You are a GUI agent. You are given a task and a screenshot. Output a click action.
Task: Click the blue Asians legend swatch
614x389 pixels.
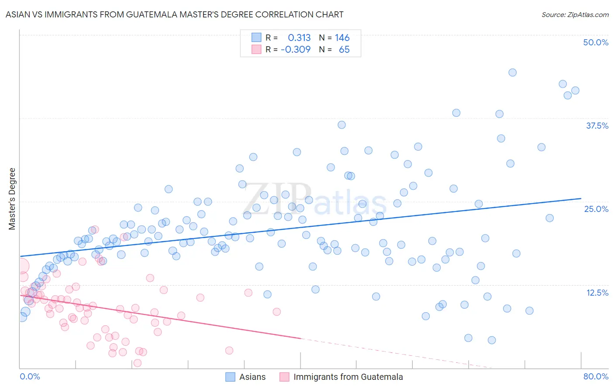click(231, 377)
